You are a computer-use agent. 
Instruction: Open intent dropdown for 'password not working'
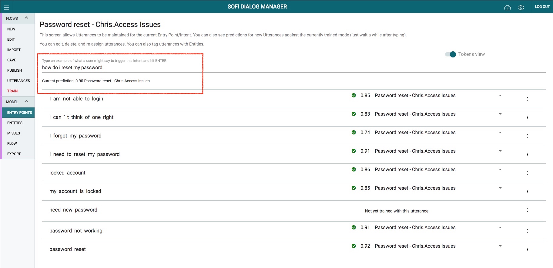(500, 227)
